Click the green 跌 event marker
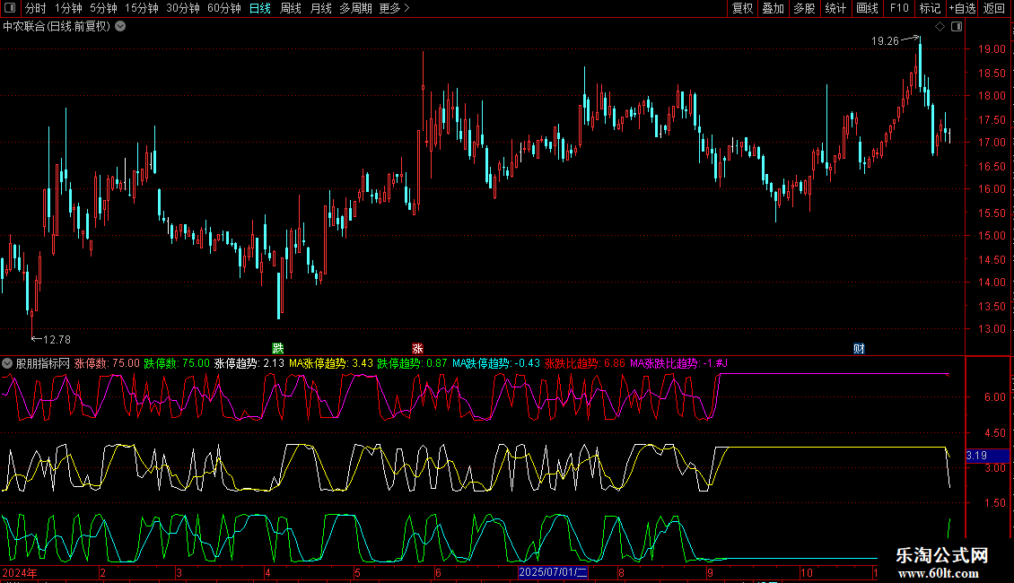 (278, 348)
